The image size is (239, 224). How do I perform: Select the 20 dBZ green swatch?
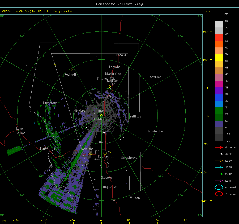click(219, 111)
